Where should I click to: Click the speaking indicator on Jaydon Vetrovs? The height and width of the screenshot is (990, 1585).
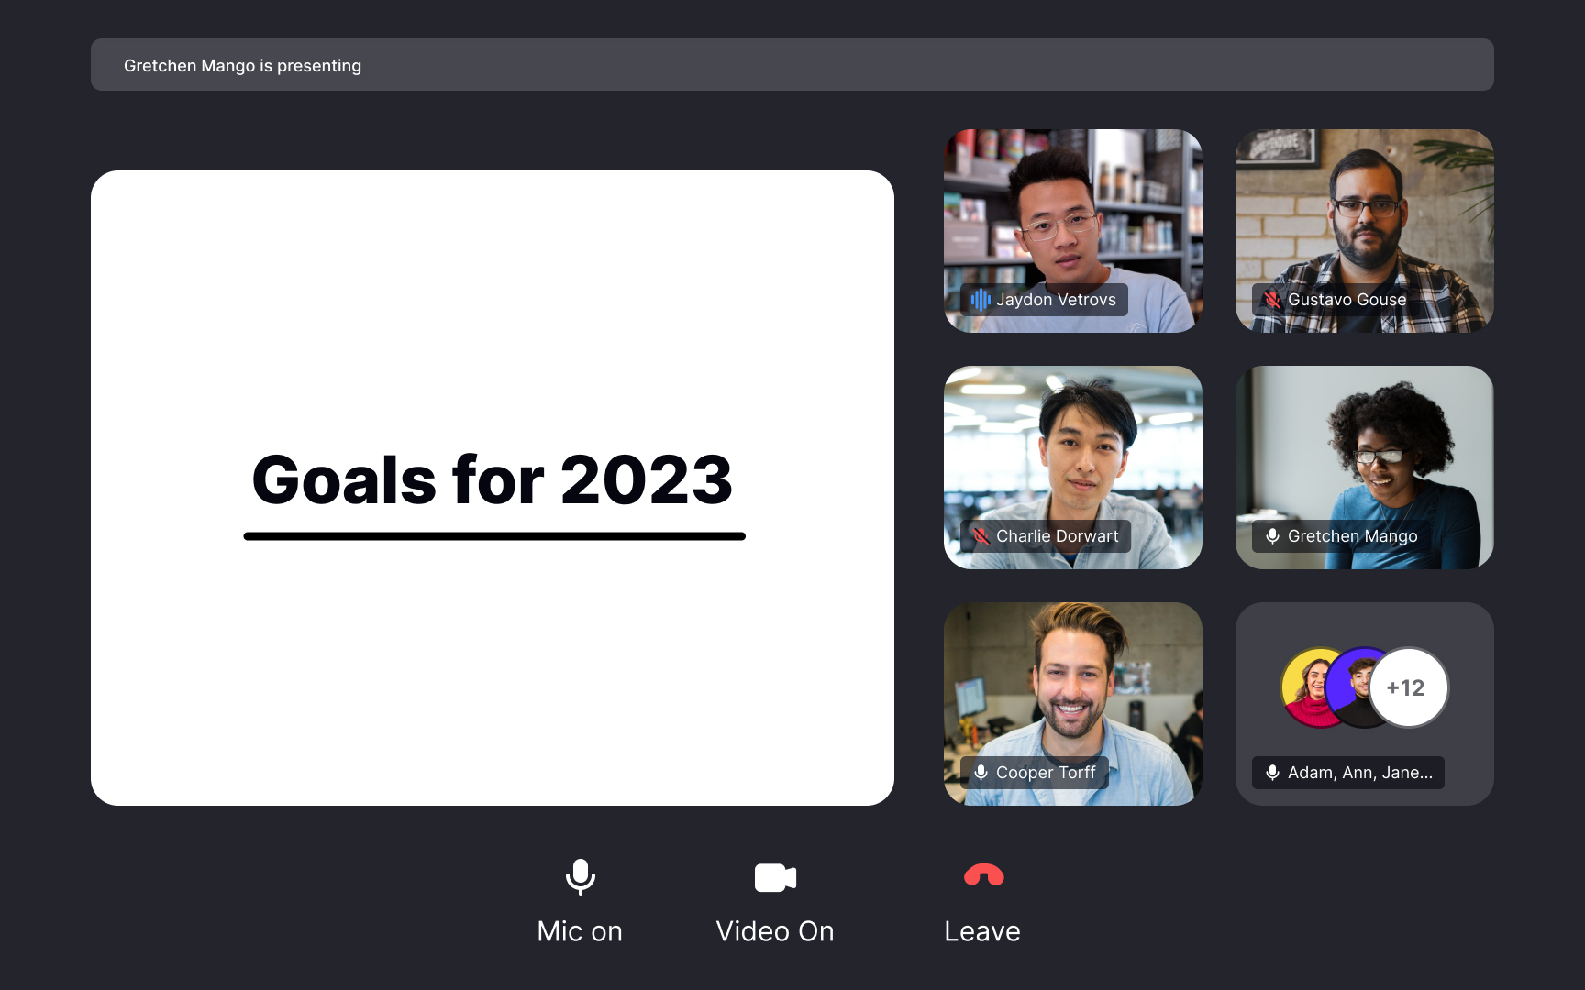[981, 300]
